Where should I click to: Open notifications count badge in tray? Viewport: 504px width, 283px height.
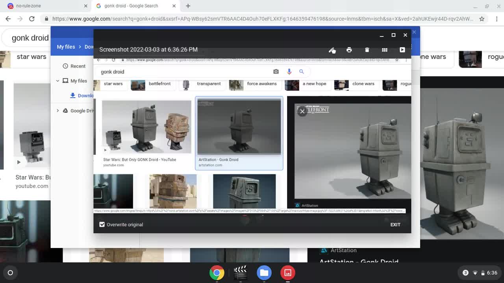click(x=465, y=273)
